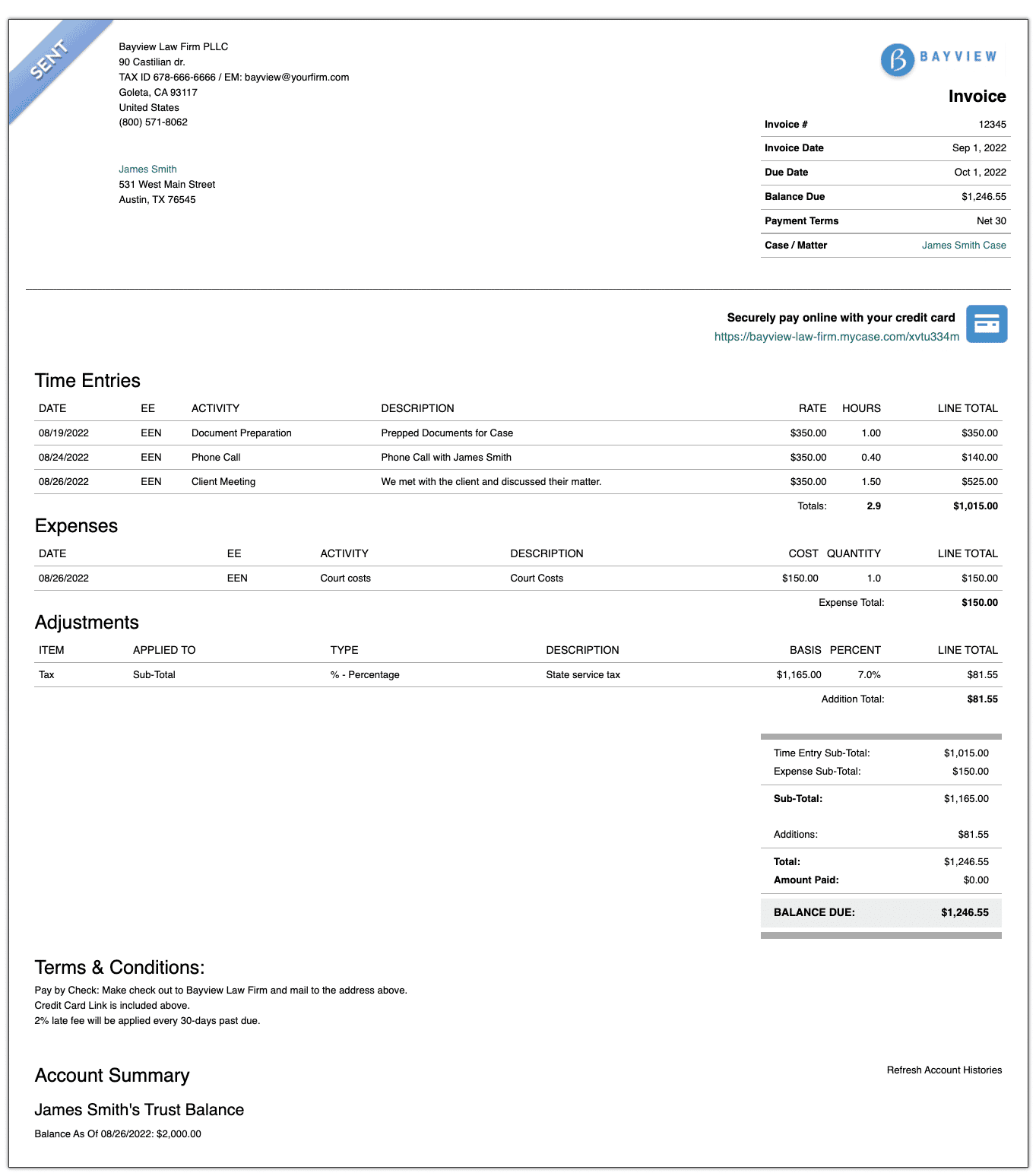Select the Client Meeting activity entry
The image size is (1036, 1173).
[223, 482]
